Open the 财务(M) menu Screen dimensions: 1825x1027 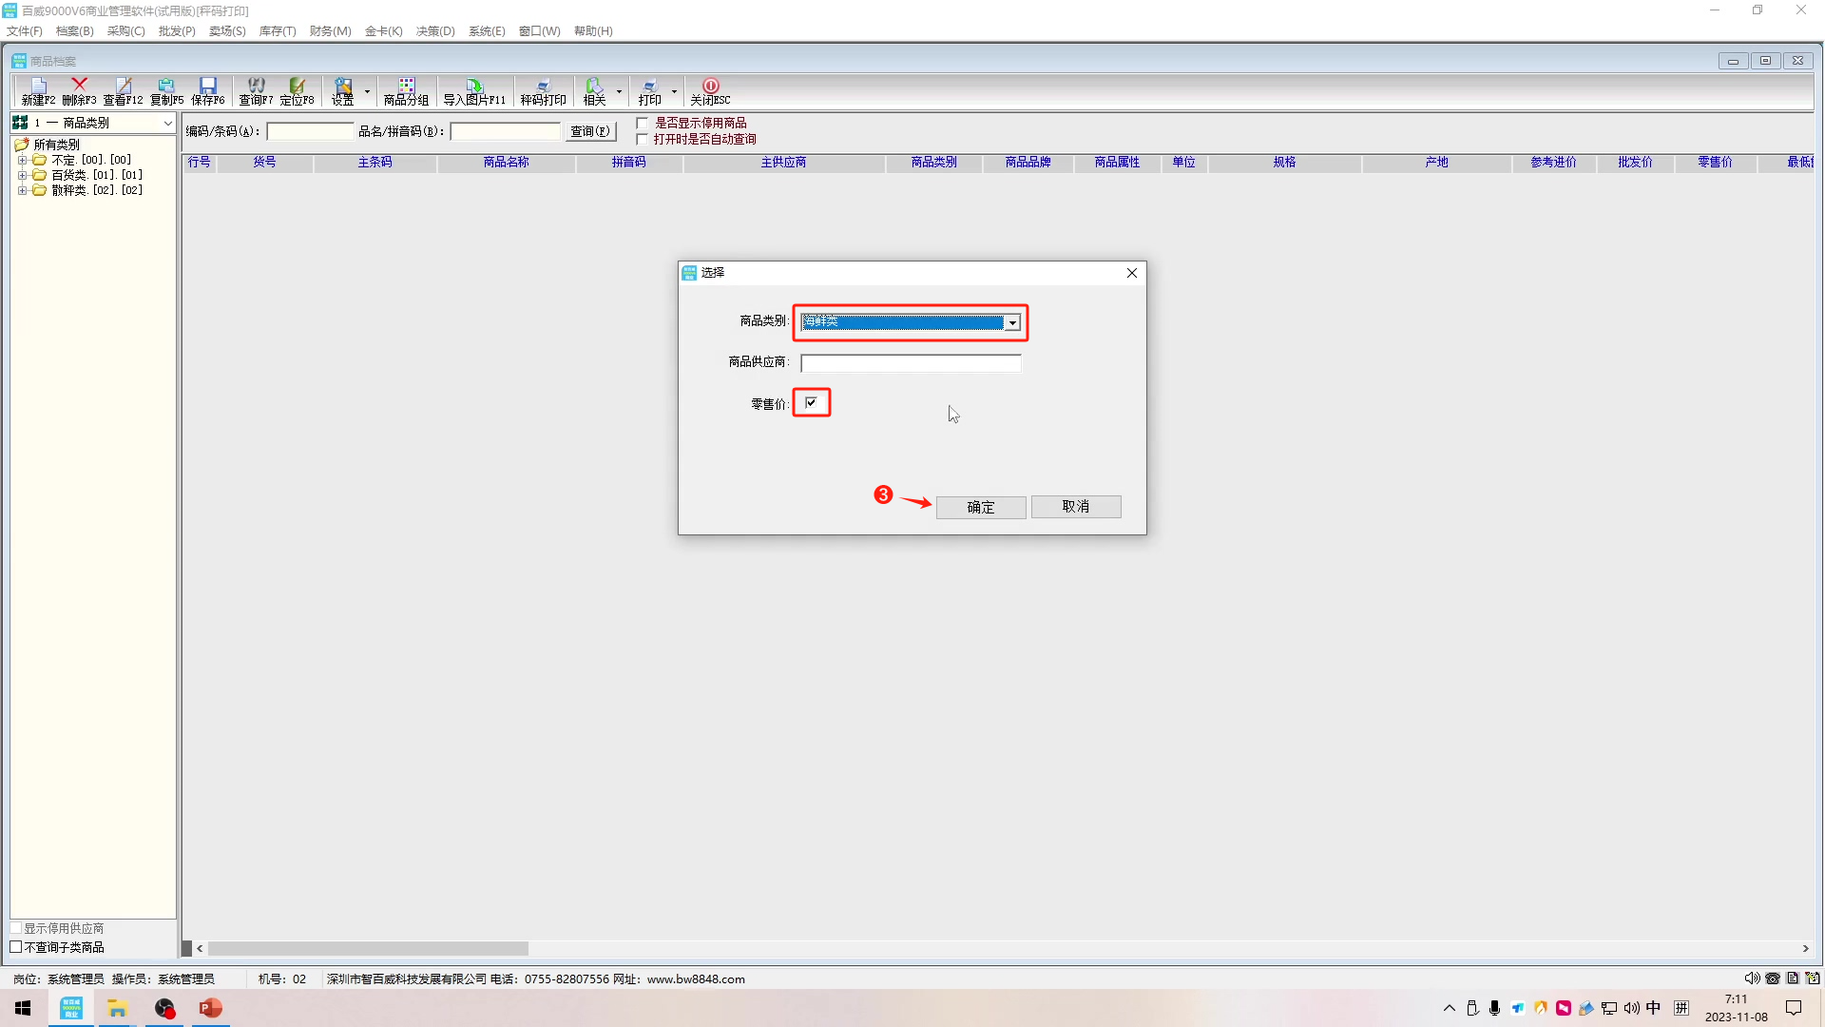click(330, 31)
